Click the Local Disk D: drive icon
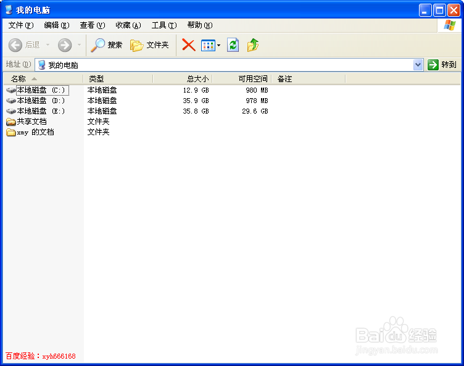 11,101
